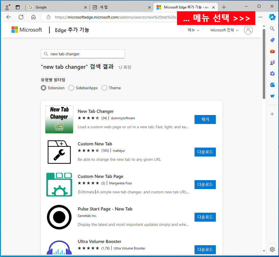Viewport: 279px width, 257px height.
Task: Open Edge settings and more (…) menu
Action: tap(260, 17)
